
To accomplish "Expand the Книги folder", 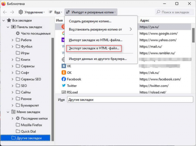I will point(12,60).
